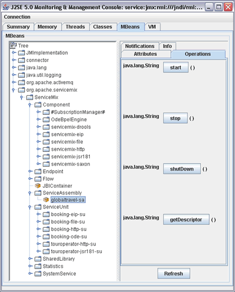The width and height of the screenshot is (235, 292).
Task: Click the booking-ode-su folder icon
Action: click(46, 237)
